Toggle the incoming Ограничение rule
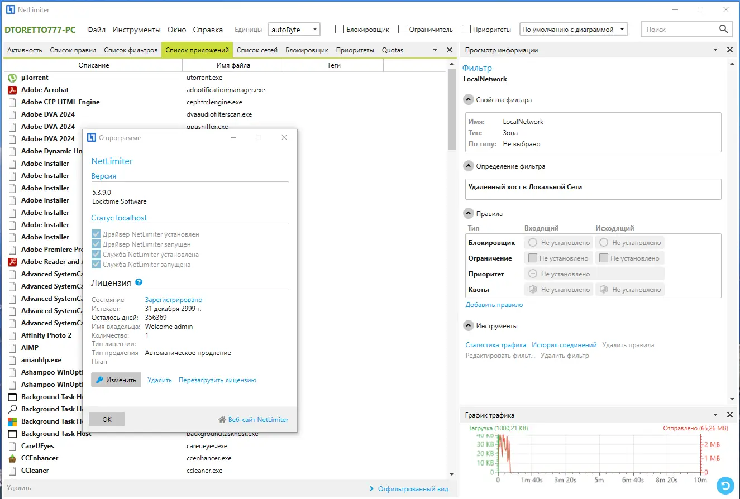 [558, 258]
